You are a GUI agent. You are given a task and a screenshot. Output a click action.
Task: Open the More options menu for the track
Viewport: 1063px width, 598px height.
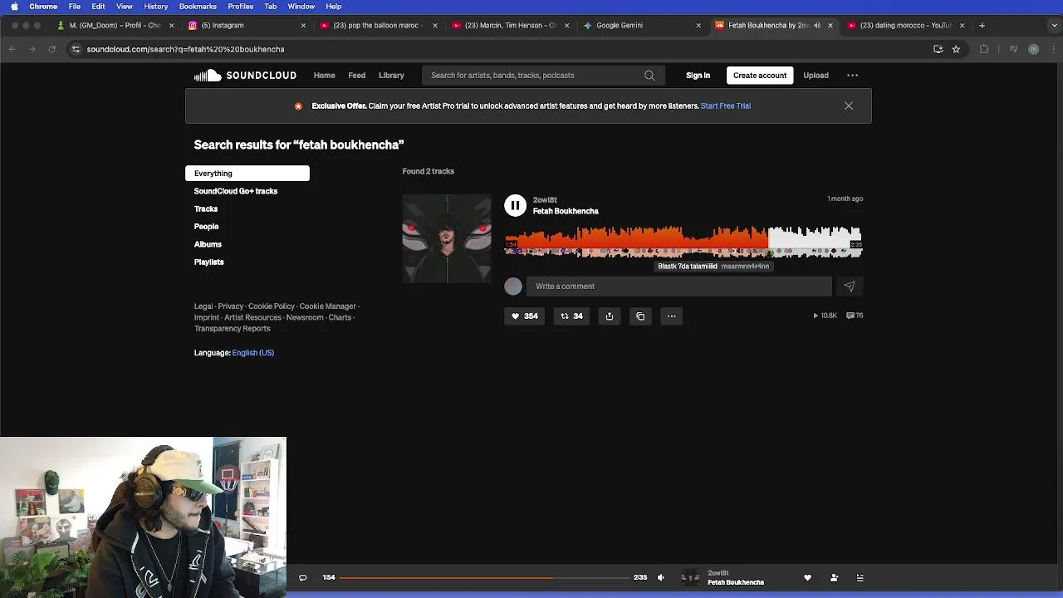click(671, 316)
